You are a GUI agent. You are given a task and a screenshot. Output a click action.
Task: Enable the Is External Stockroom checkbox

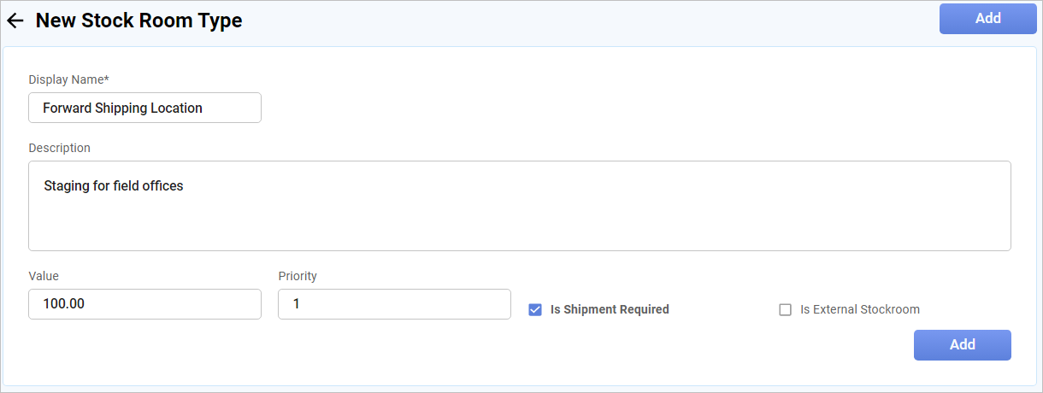click(x=785, y=310)
